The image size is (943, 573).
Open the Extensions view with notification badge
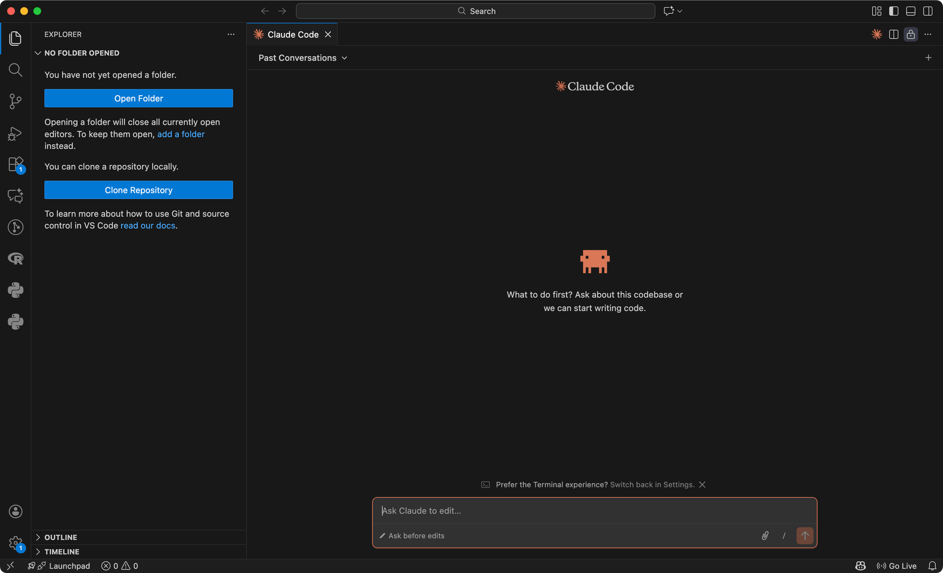[16, 165]
